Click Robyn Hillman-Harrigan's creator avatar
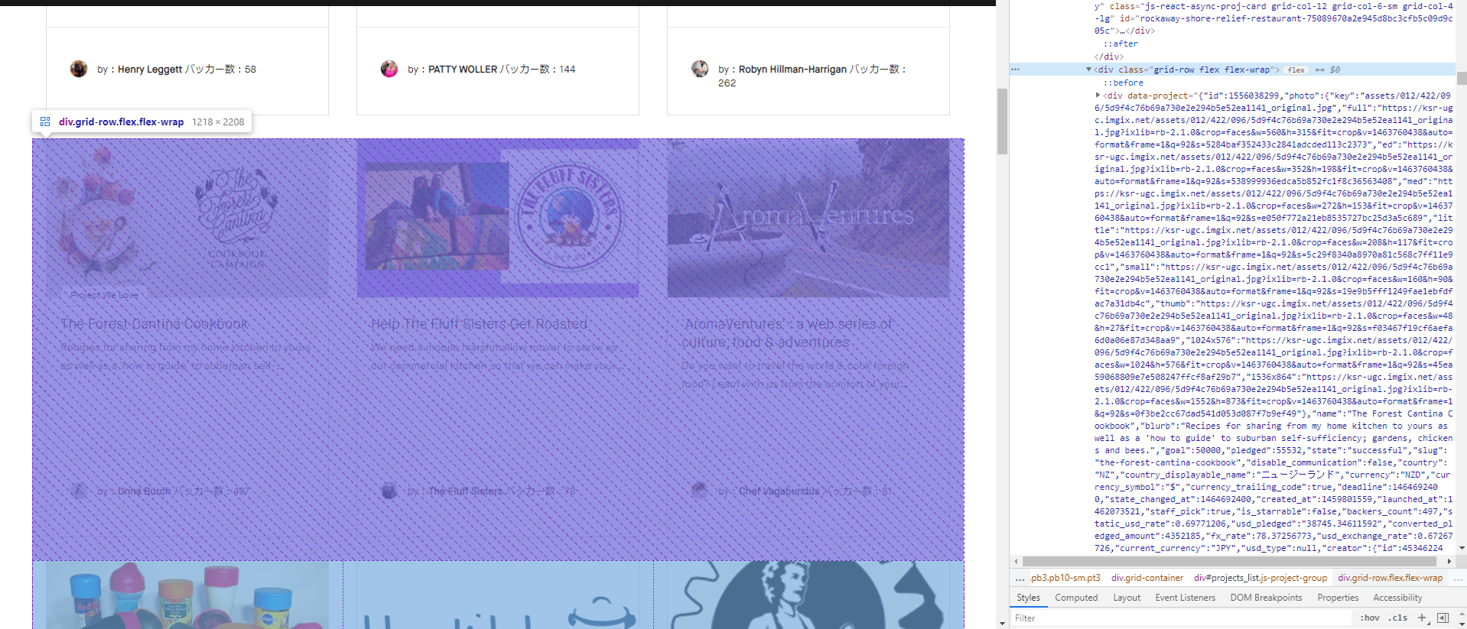This screenshot has width=1467, height=629. click(x=700, y=69)
